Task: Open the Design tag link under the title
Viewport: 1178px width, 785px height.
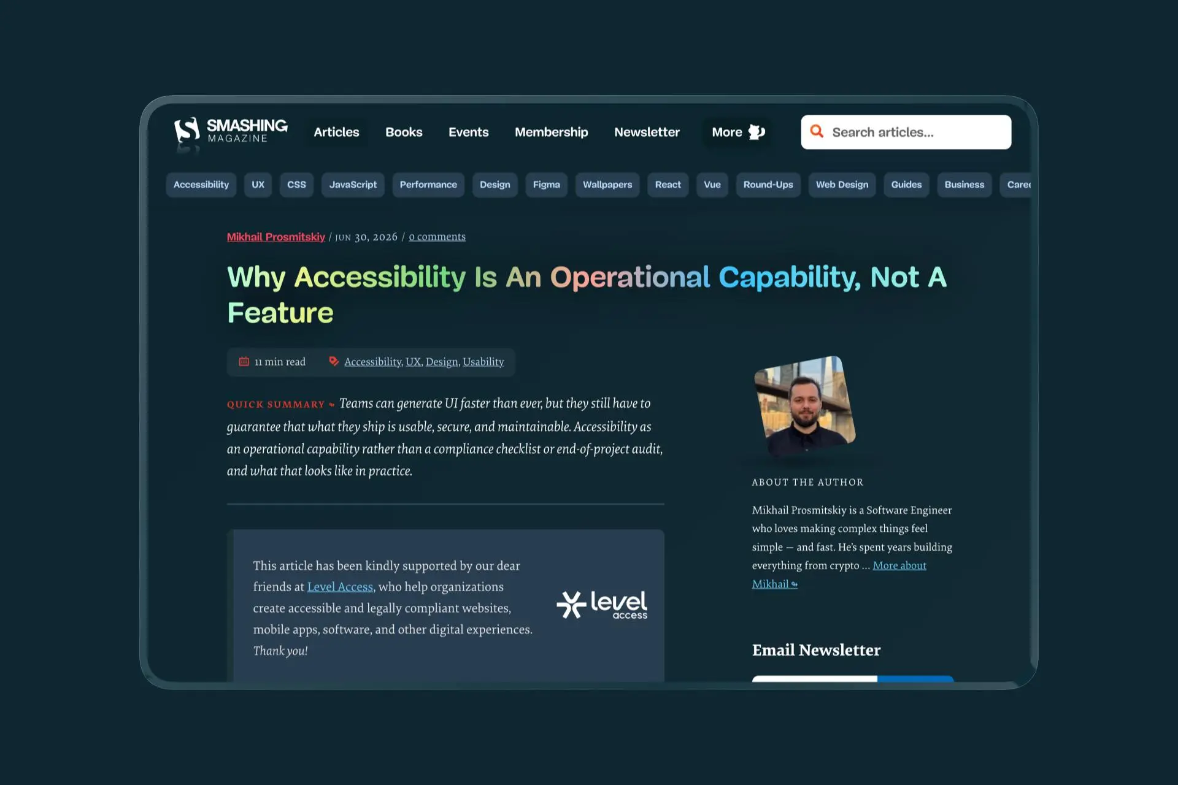Action: pyautogui.click(x=442, y=362)
